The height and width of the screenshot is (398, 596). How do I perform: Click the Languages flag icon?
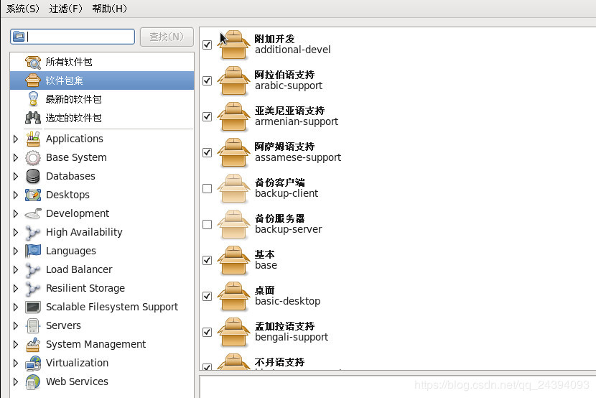pos(33,251)
